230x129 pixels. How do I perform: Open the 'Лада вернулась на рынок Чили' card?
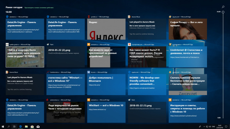pos(65,112)
